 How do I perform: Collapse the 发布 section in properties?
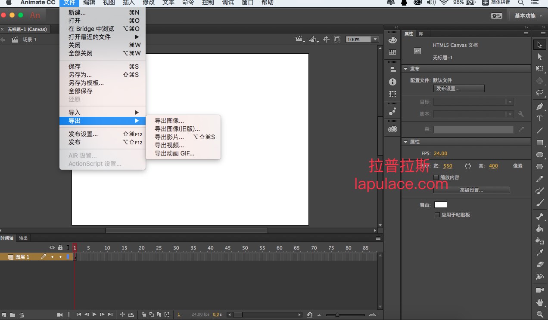(405, 69)
